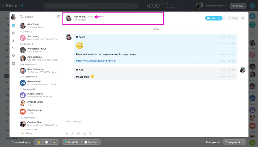Open notifications bell in messenger sidebar
Screen dimensions: 258x147
tap(14, 41)
